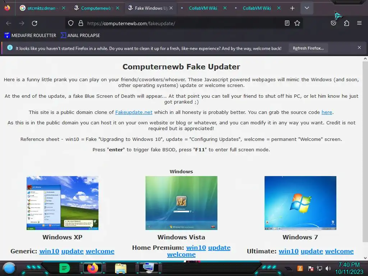Open the extensions puzzle icon
368x276 pixels.
[x=346, y=23]
